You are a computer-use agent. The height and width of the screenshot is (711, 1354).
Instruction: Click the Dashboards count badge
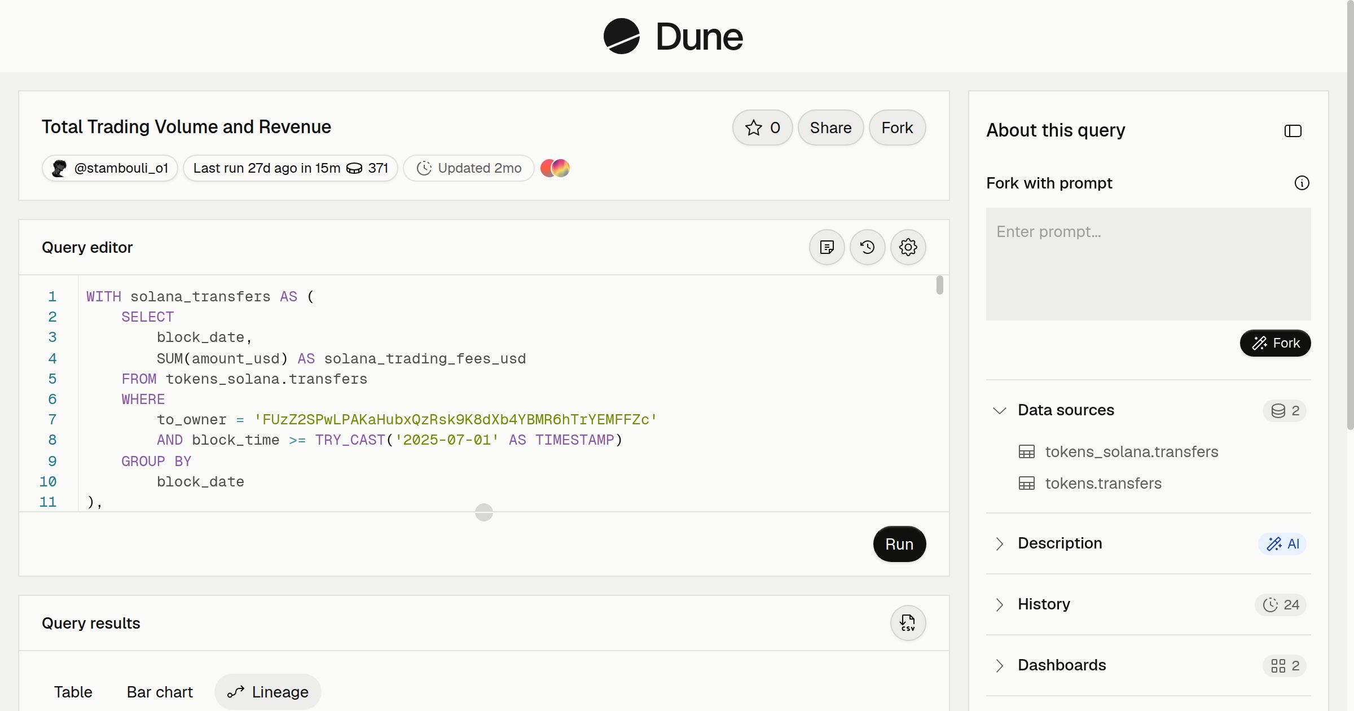point(1285,666)
